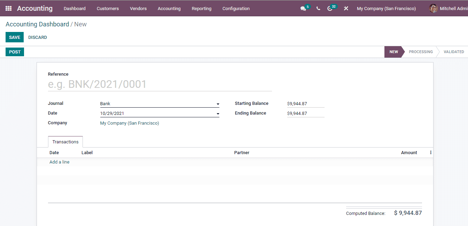Image resolution: width=468 pixels, height=226 pixels.
Task: Open the Activities clock icon showing 32
Action: click(x=331, y=8)
